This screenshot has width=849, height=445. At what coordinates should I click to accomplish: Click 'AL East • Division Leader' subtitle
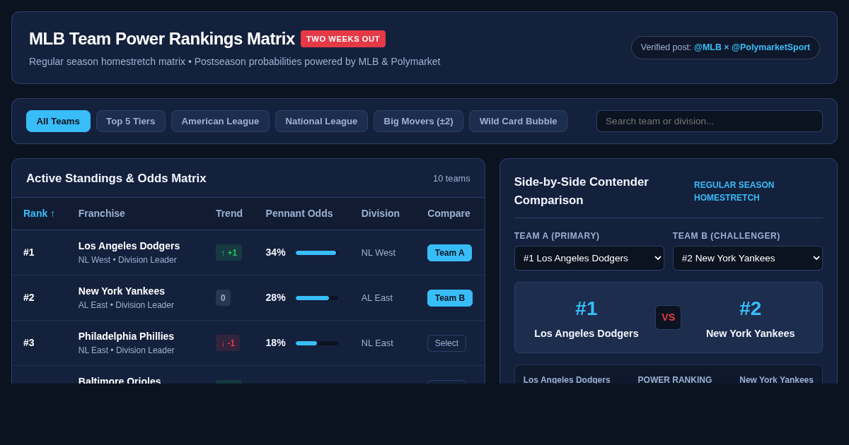[126, 305]
